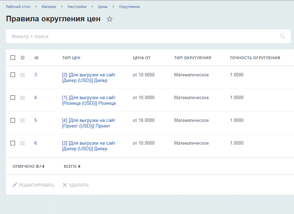This screenshot has width=294, height=214.
Task: Open Рабочий стол breadcrumb link
Action: [18, 7]
